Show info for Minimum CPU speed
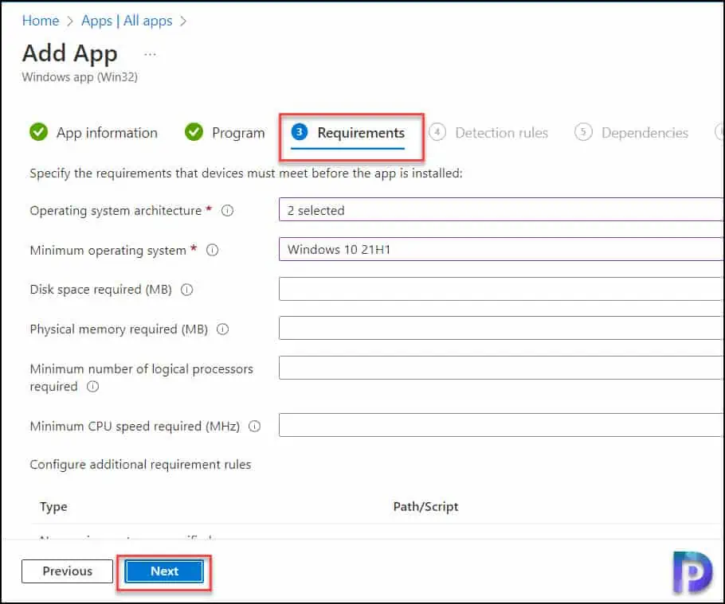The image size is (725, 604). (x=255, y=427)
